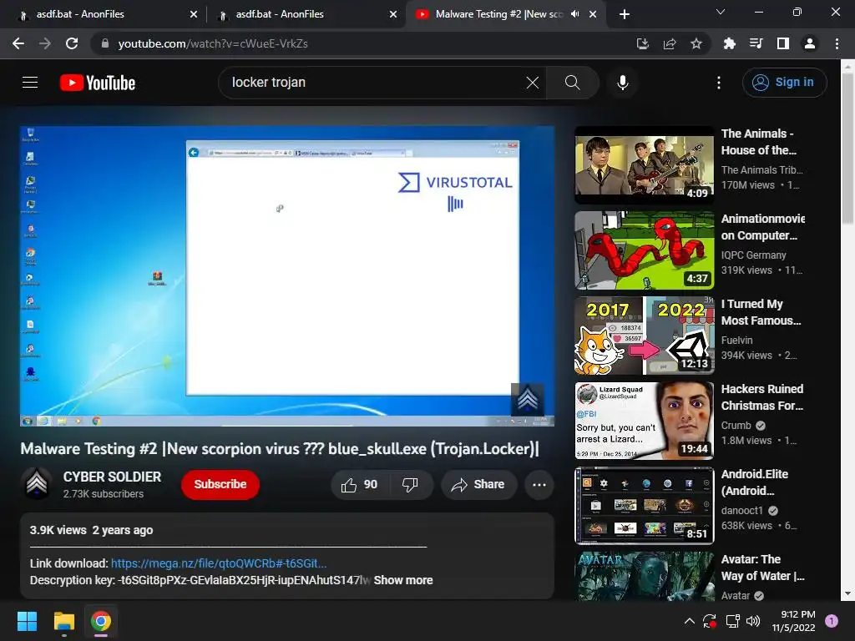Click the Sign in button
The image size is (855, 641).
(784, 83)
